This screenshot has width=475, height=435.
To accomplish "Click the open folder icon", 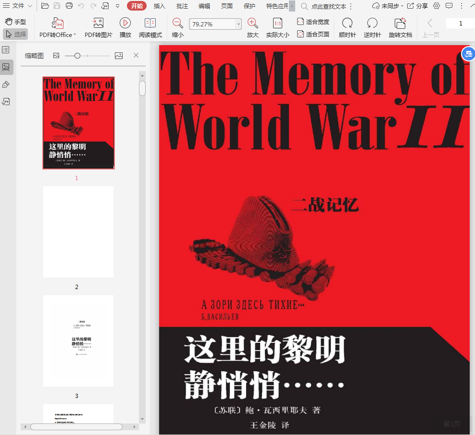I will pos(45,6).
